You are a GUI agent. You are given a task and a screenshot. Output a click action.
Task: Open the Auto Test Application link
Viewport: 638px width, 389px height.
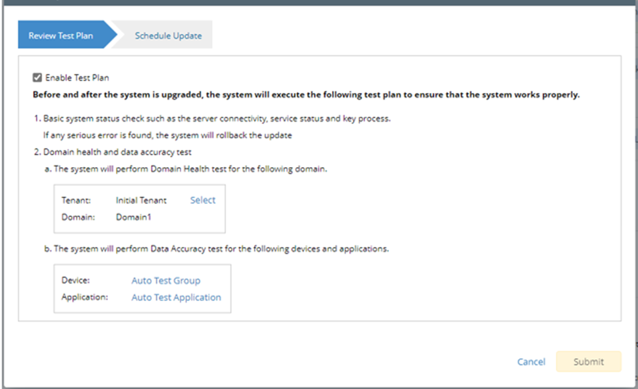pyautogui.click(x=176, y=297)
